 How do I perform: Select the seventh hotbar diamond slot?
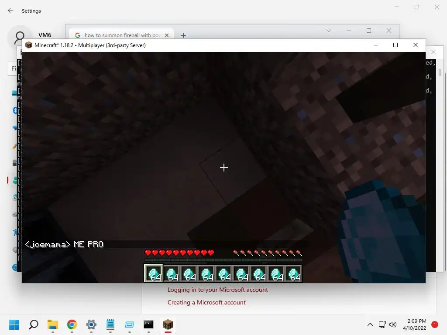point(258,274)
